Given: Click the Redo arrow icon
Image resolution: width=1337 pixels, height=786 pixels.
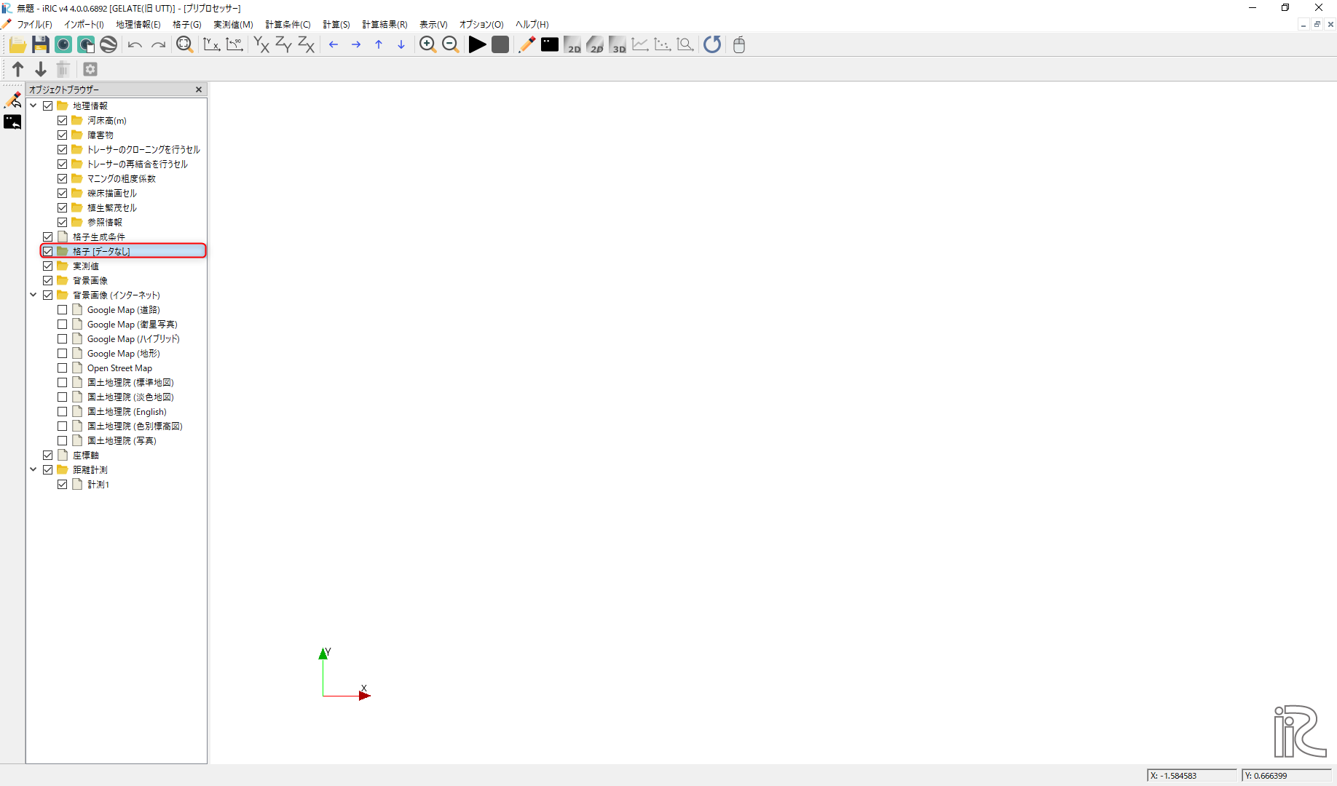Looking at the screenshot, I should pos(158,45).
